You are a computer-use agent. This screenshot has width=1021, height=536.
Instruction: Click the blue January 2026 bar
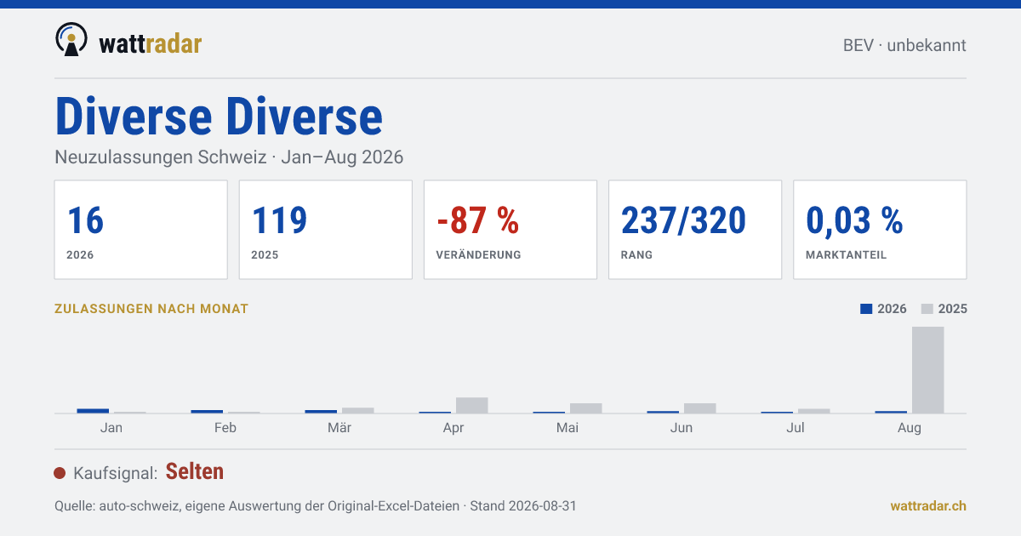point(93,411)
